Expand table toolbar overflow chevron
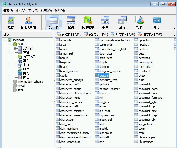 pos(175,32)
